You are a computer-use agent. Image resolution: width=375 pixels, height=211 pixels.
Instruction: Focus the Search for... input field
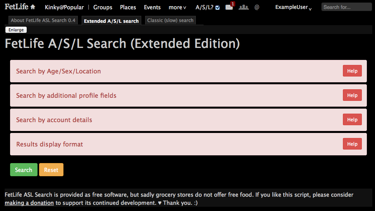(346, 7)
